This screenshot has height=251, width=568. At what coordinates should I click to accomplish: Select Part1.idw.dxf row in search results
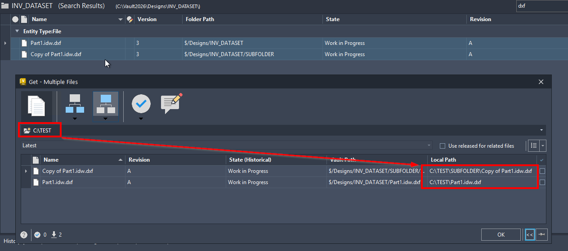(x=289, y=43)
